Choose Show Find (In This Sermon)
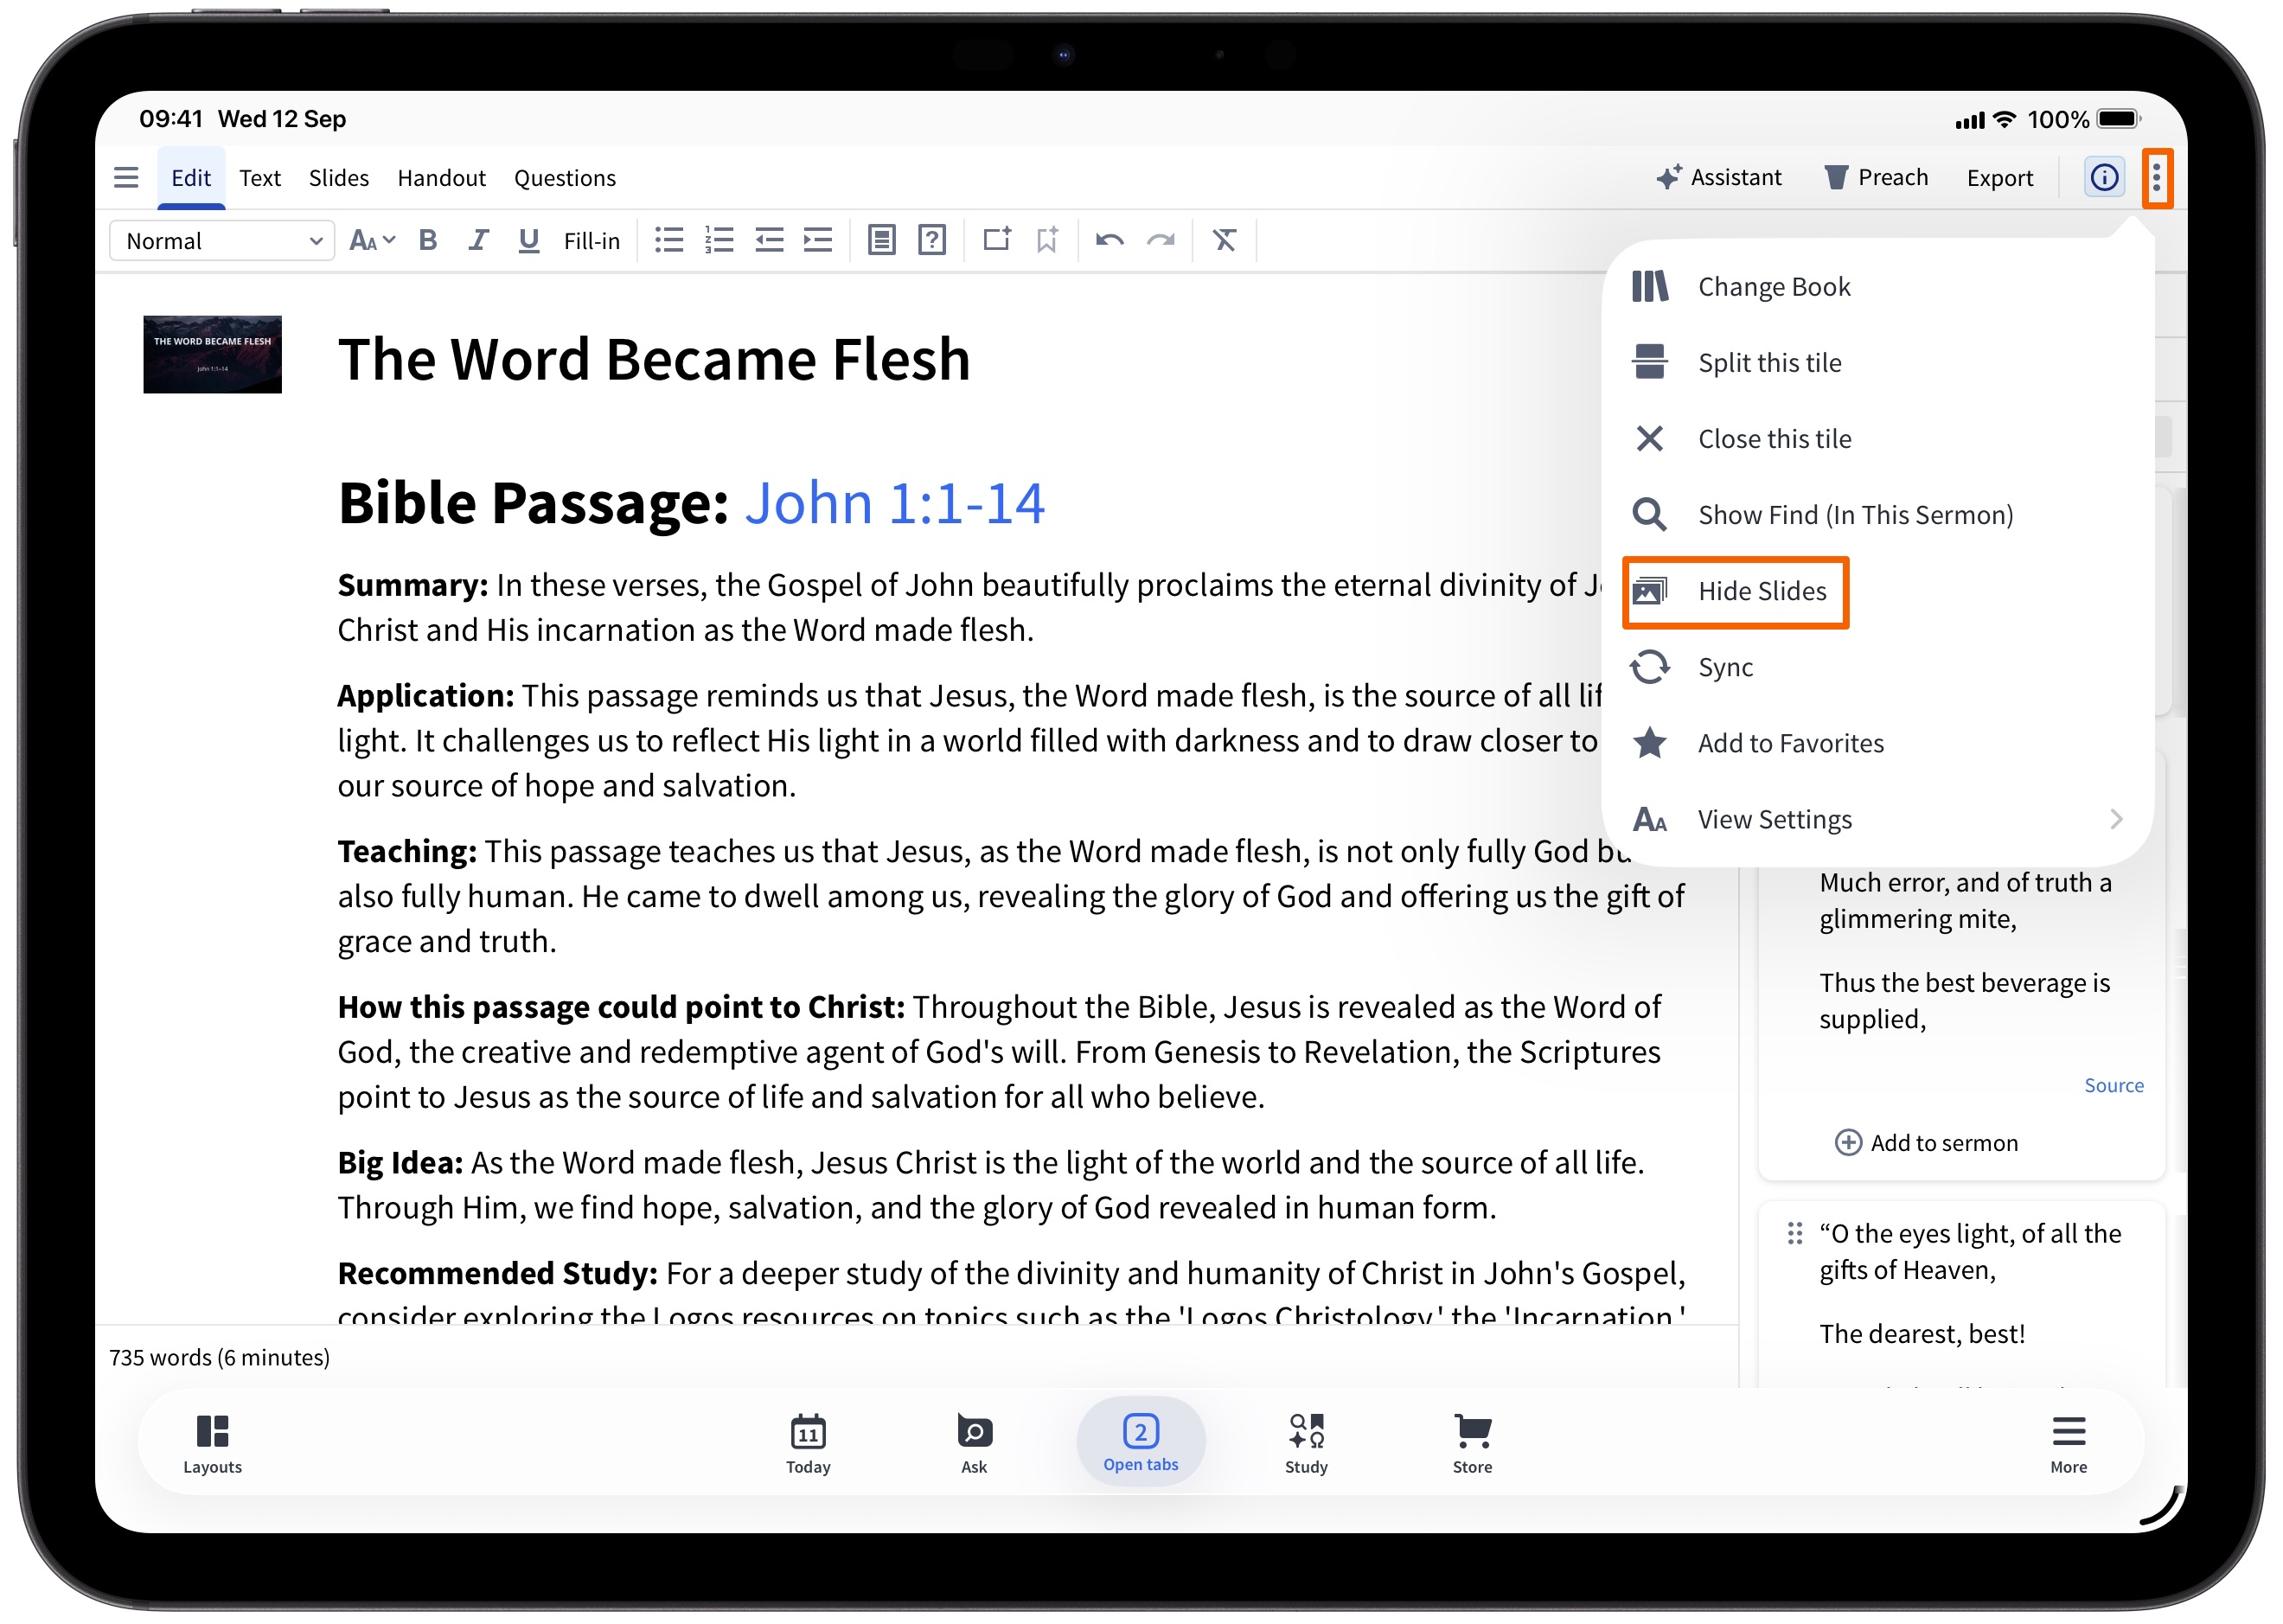Screen dimensions: 2283x1624 (x=1877, y=515)
